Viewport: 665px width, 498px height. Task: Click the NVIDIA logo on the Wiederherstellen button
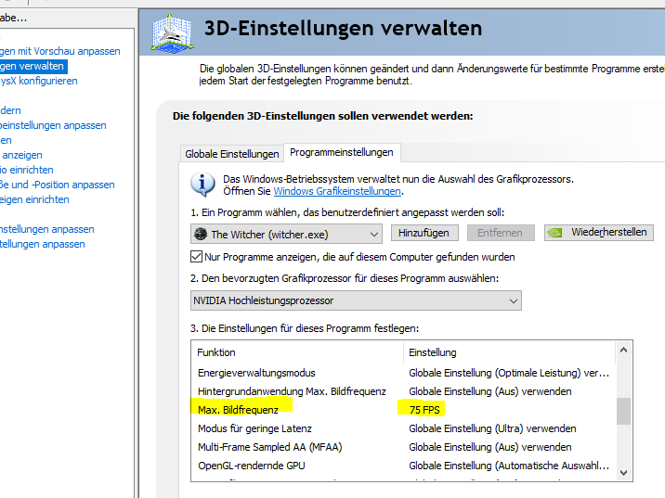coord(558,233)
